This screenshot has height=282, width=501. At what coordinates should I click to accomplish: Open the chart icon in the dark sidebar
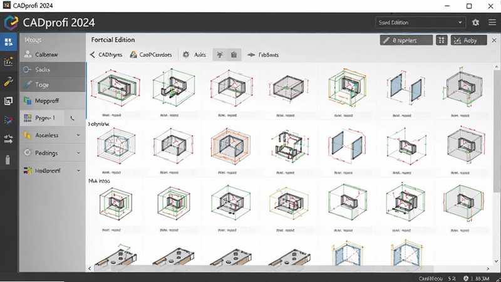click(8, 61)
